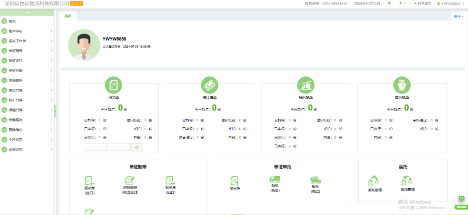The image size is (468, 215).
Task: Click the green refresh button beside date fields
Action: pyautogui.click(x=137, y=147)
